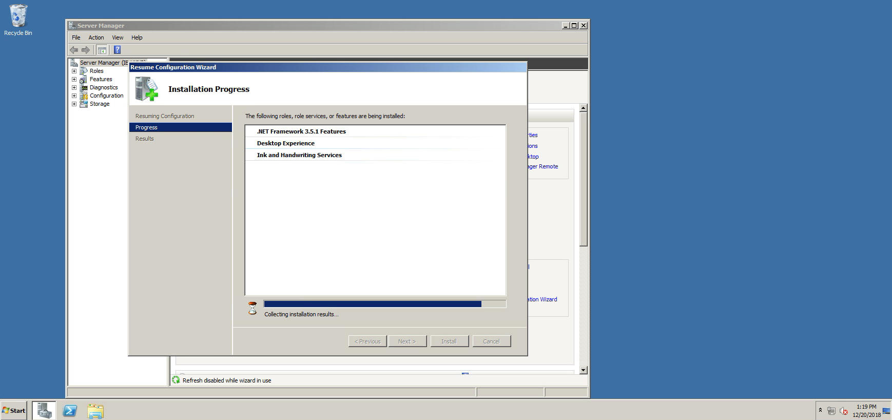The height and width of the screenshot is (420, 892).
Task: Select the Resuming Configuration wizard step
Action: [165, 116]
